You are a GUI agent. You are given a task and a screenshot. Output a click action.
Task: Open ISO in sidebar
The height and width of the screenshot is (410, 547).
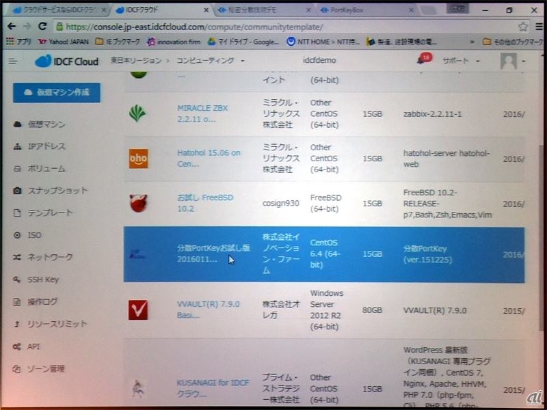pyautogui.click(x=35, y=235)
